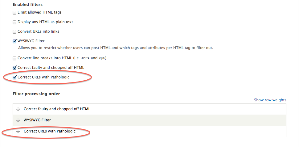Image resolution: width=299 pixels, height=147 pixels.
Task: Uncheck Correct URLs with Pathologic checkbox
Action: tap(14, 77)
